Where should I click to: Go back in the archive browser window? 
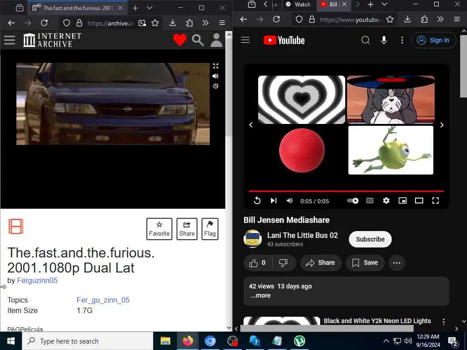[11, 23]
